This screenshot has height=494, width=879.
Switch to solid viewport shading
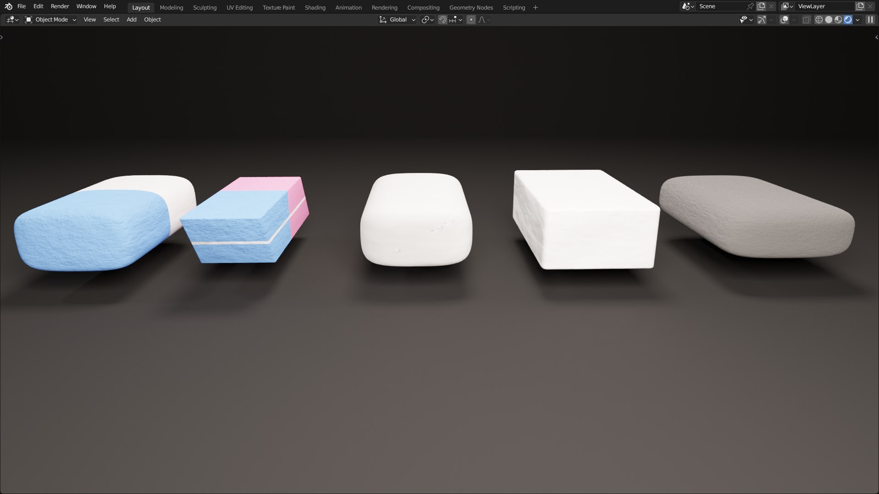[829, 20]
